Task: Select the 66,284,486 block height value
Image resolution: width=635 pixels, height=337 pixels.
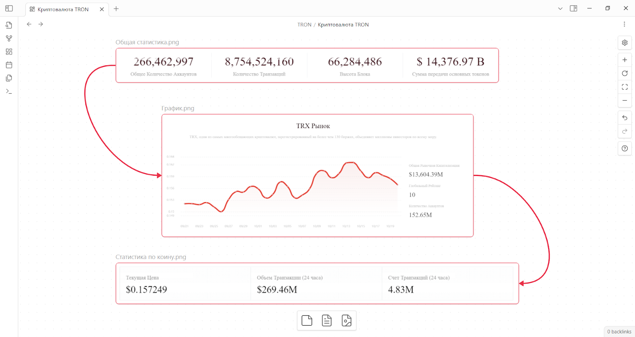Action: tap(355, 62)
